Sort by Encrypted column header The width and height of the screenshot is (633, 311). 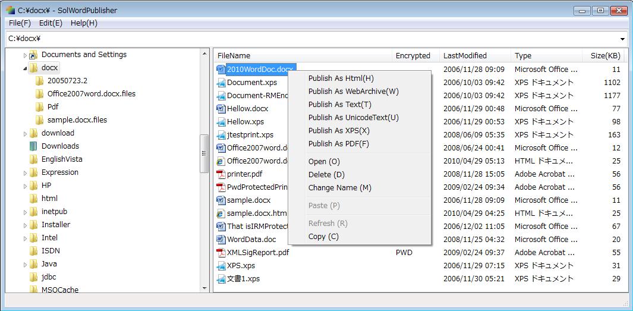pos(416,56)
